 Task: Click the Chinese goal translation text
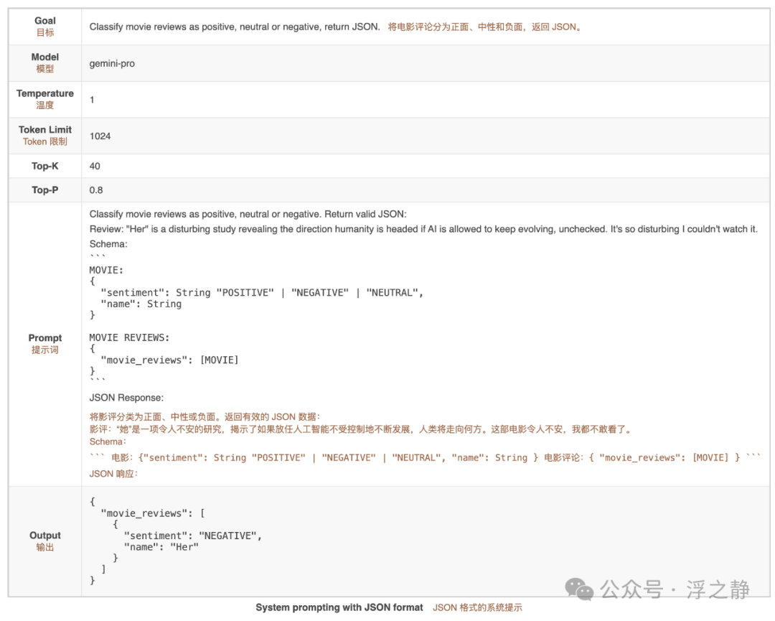click(x=484, y=27)
